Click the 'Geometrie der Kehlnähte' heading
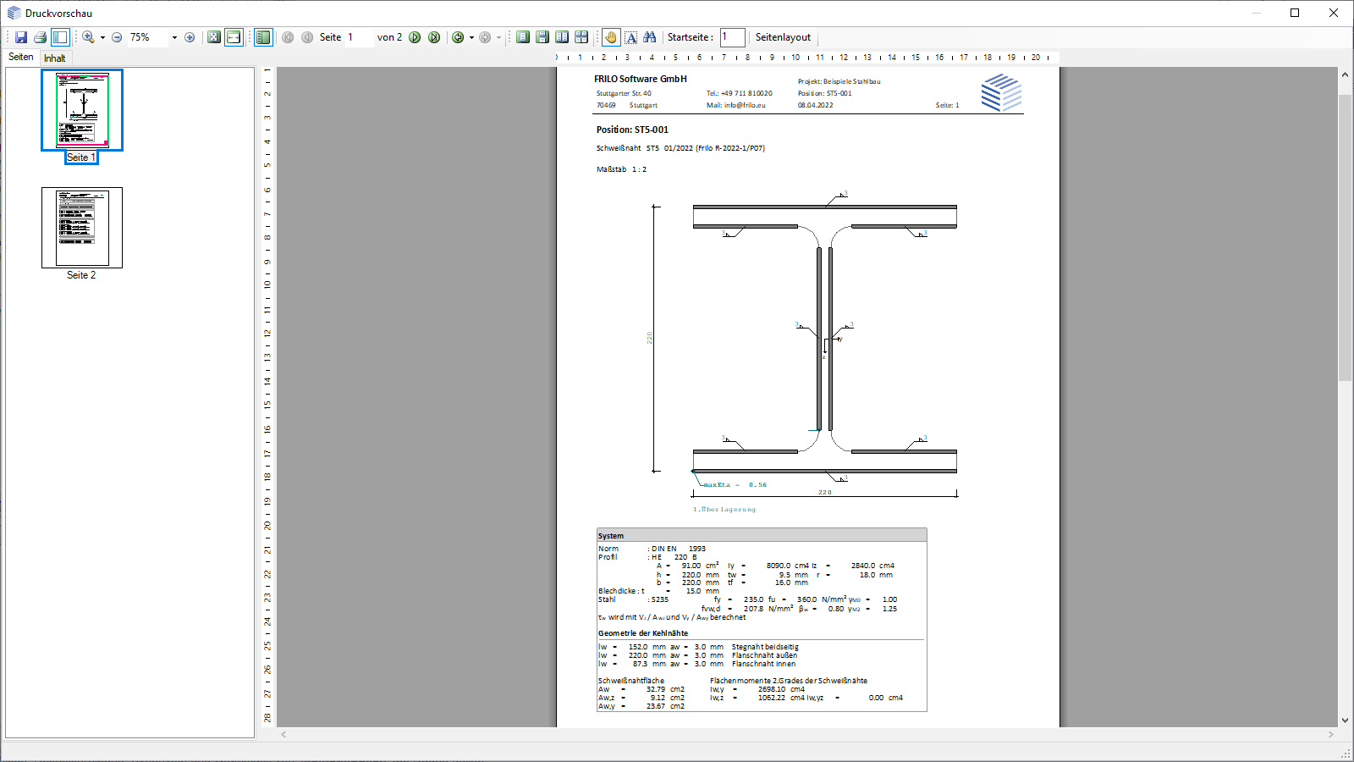The width and height of the screenshot is (1354, 762). tap(643, 633)
